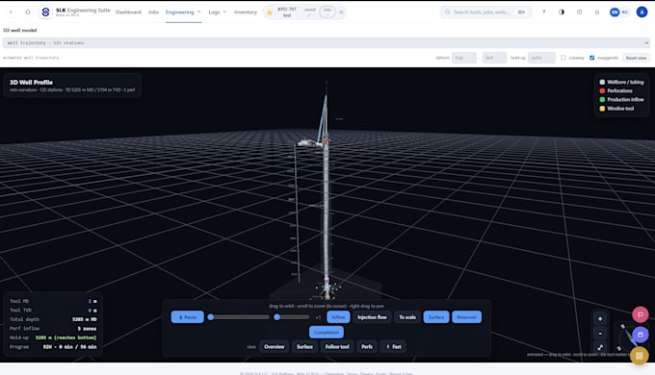Click the '3D Well Profile' heading
This screenshot has width=655, height=375.
[32, 82]
